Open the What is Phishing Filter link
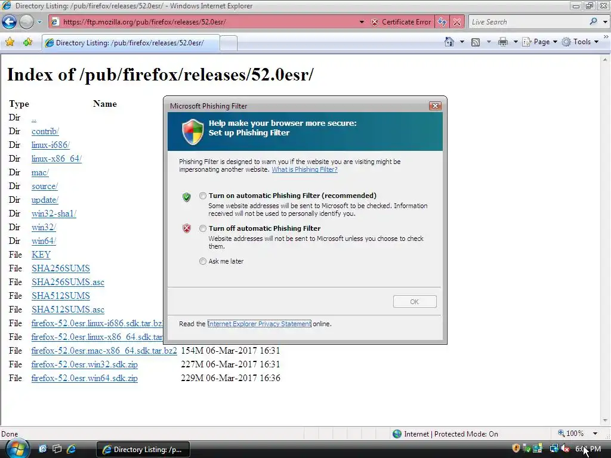This screenshot has width=611, height=458. click(x=304, y=169)
